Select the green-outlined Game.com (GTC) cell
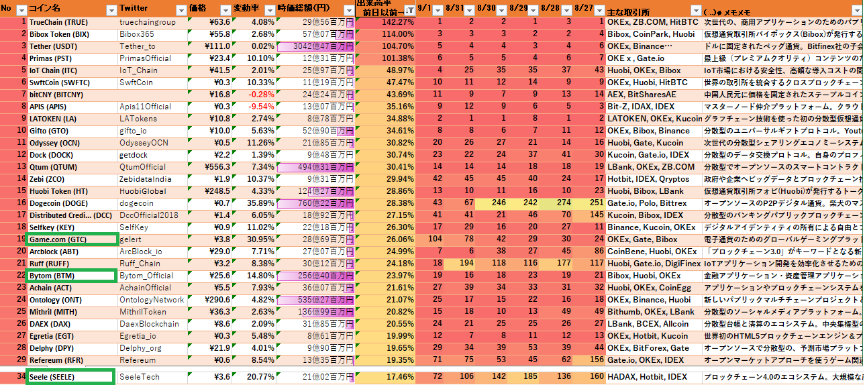Screen dimensions: 865x387 coord(72,239)
